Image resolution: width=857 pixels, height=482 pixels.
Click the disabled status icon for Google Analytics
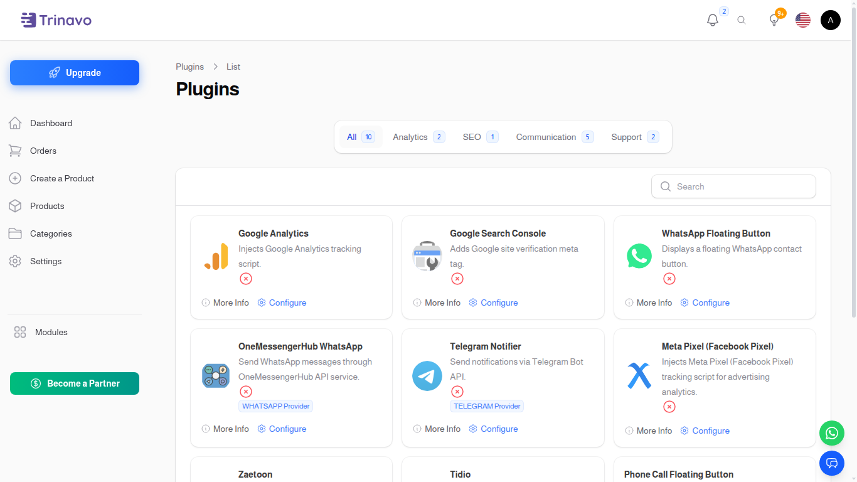246,279
